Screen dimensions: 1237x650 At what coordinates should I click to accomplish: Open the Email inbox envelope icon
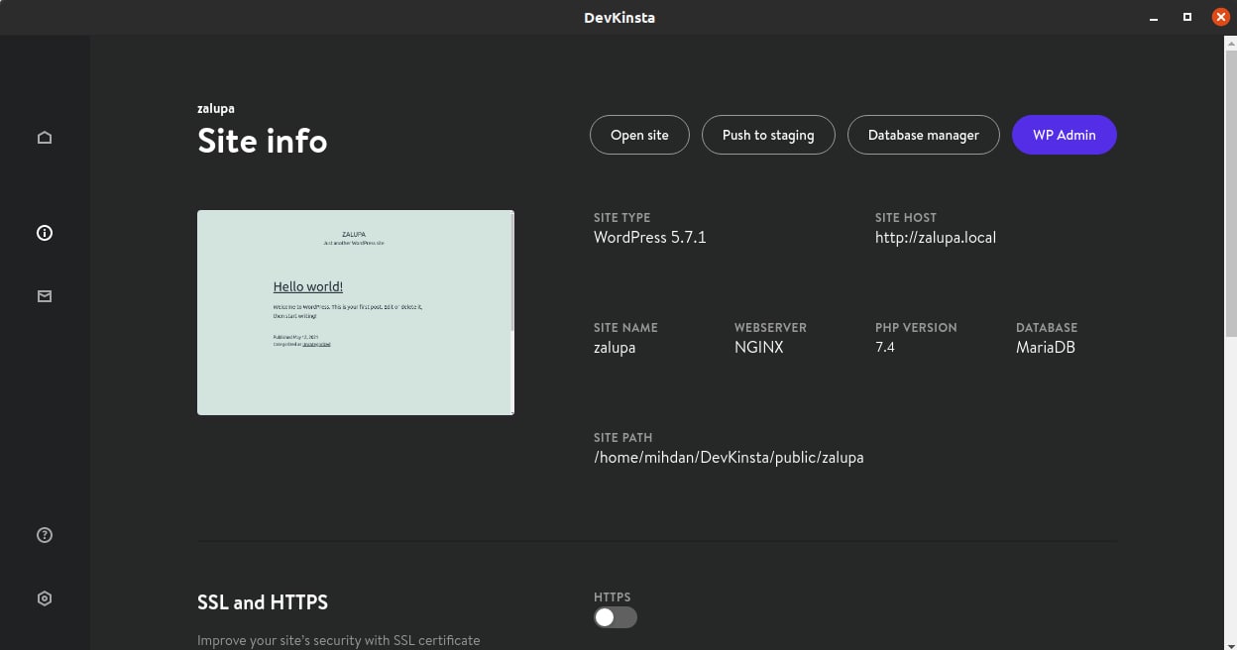click(45, 296)
